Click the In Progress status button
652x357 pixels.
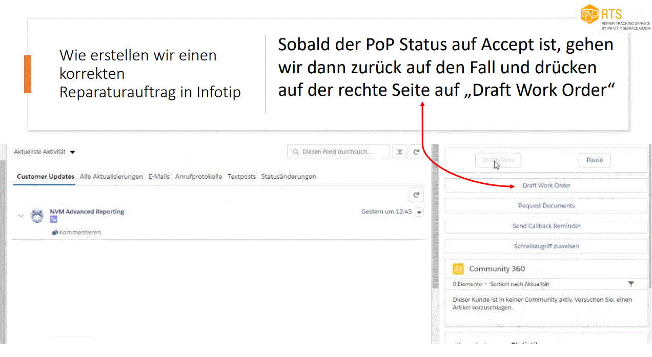[498, 160]
